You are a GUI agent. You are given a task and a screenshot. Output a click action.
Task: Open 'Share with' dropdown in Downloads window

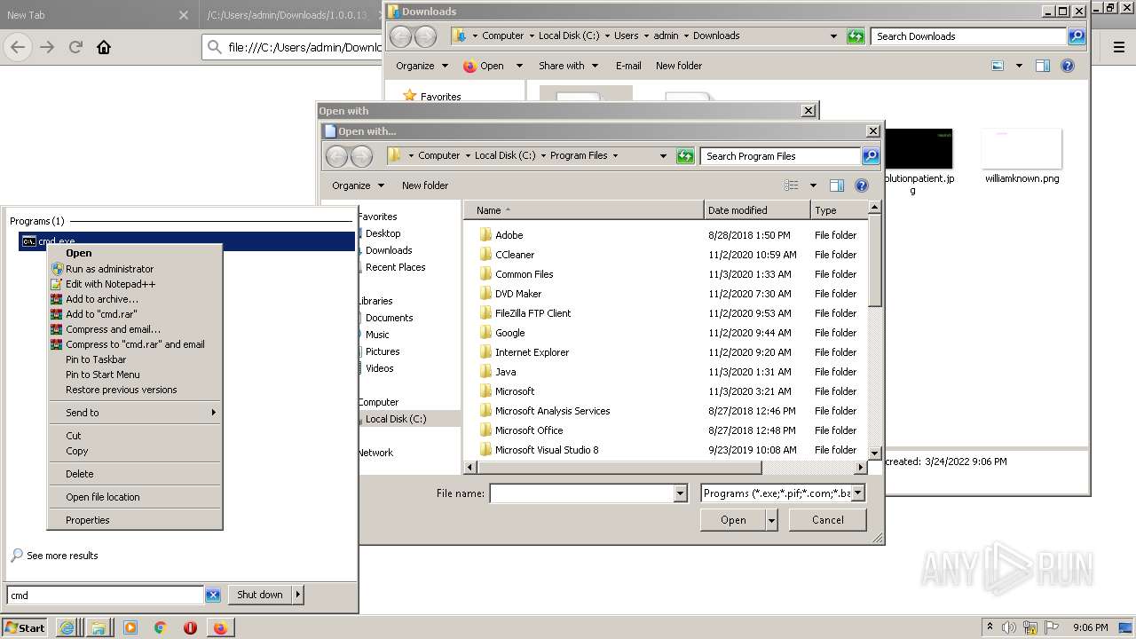pyautogui.click(x=568, y=66)
